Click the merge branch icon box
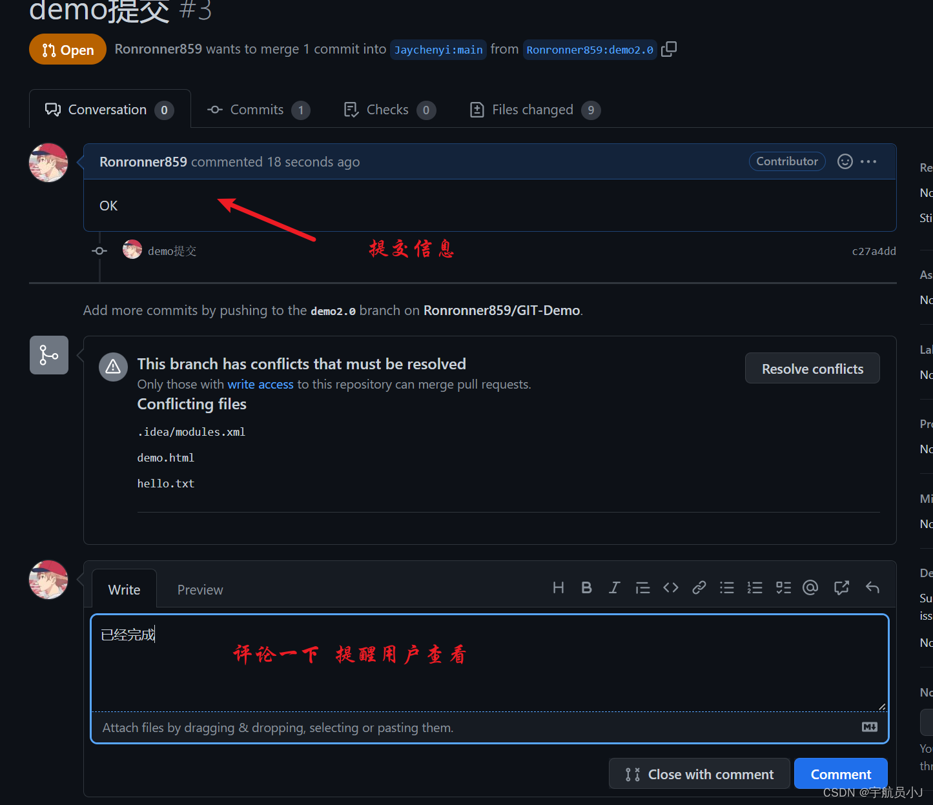Screen dimensions: 933x805 [49, 355]
